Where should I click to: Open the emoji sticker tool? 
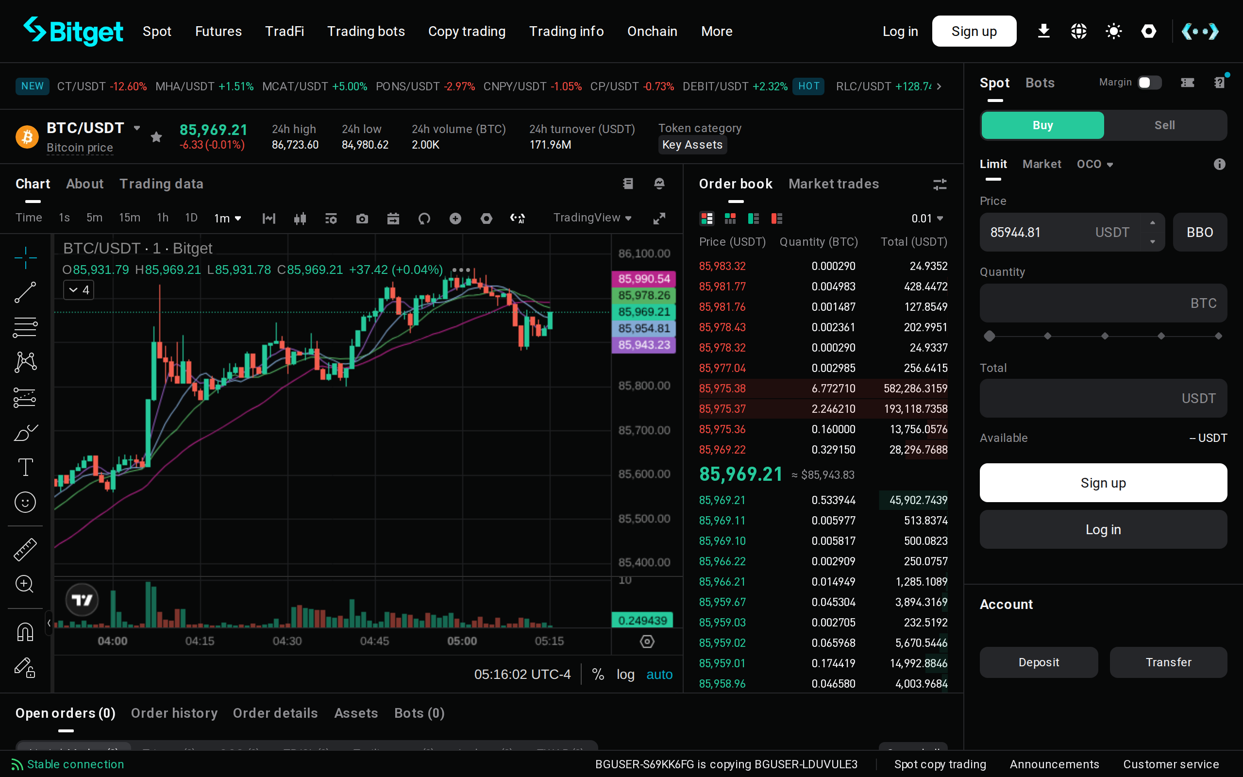[x=25, y=502]
